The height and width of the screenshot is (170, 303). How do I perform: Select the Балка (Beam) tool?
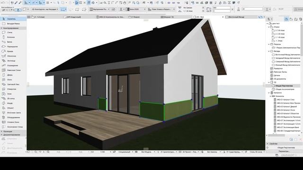coord(13,42)
